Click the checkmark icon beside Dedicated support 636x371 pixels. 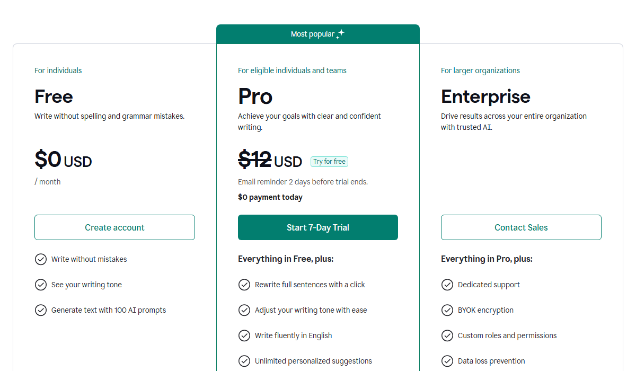pos(447,285)
